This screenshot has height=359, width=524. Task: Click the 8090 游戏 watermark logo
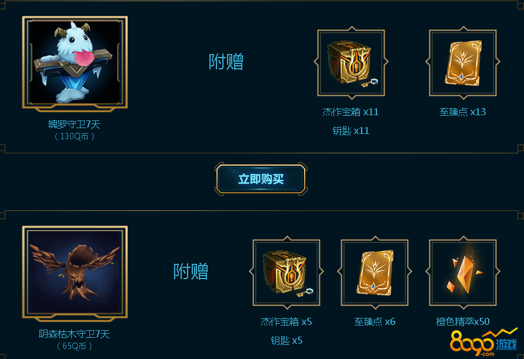point(483,343)
